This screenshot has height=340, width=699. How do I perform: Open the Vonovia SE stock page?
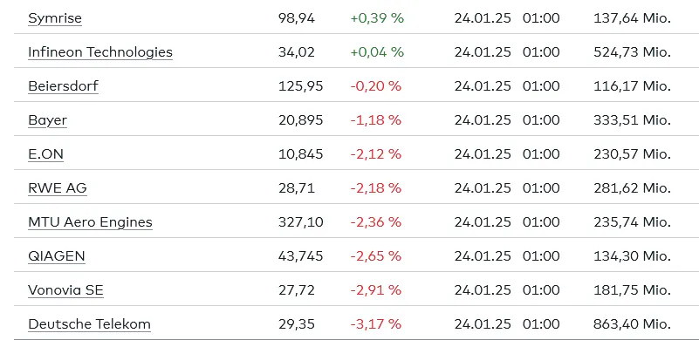pyautogui.click(x=65, y=290)
